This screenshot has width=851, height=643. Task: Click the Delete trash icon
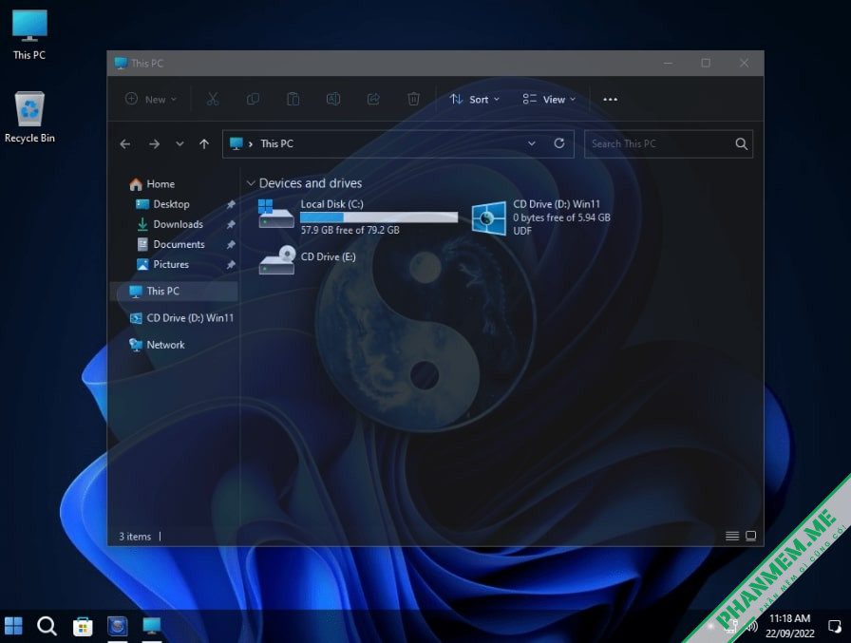click(x=413, y=100)
